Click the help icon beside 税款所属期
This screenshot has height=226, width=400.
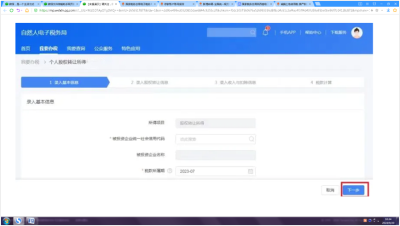click(170, 171)
